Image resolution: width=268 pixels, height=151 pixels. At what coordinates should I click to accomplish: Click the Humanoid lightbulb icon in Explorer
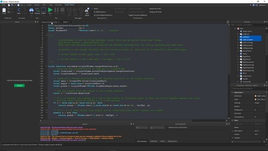241,82
